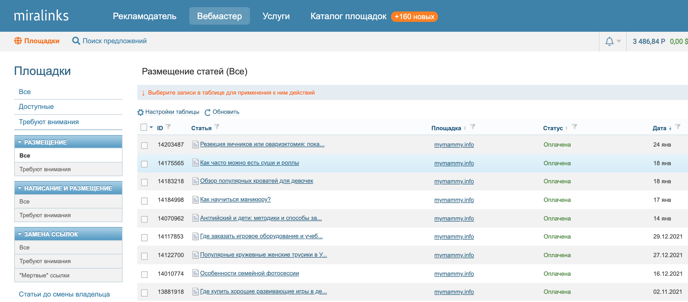Switch to the Рекламодатель tab
The height and width of the screenshot is (302, 688).
click(144, 16)
